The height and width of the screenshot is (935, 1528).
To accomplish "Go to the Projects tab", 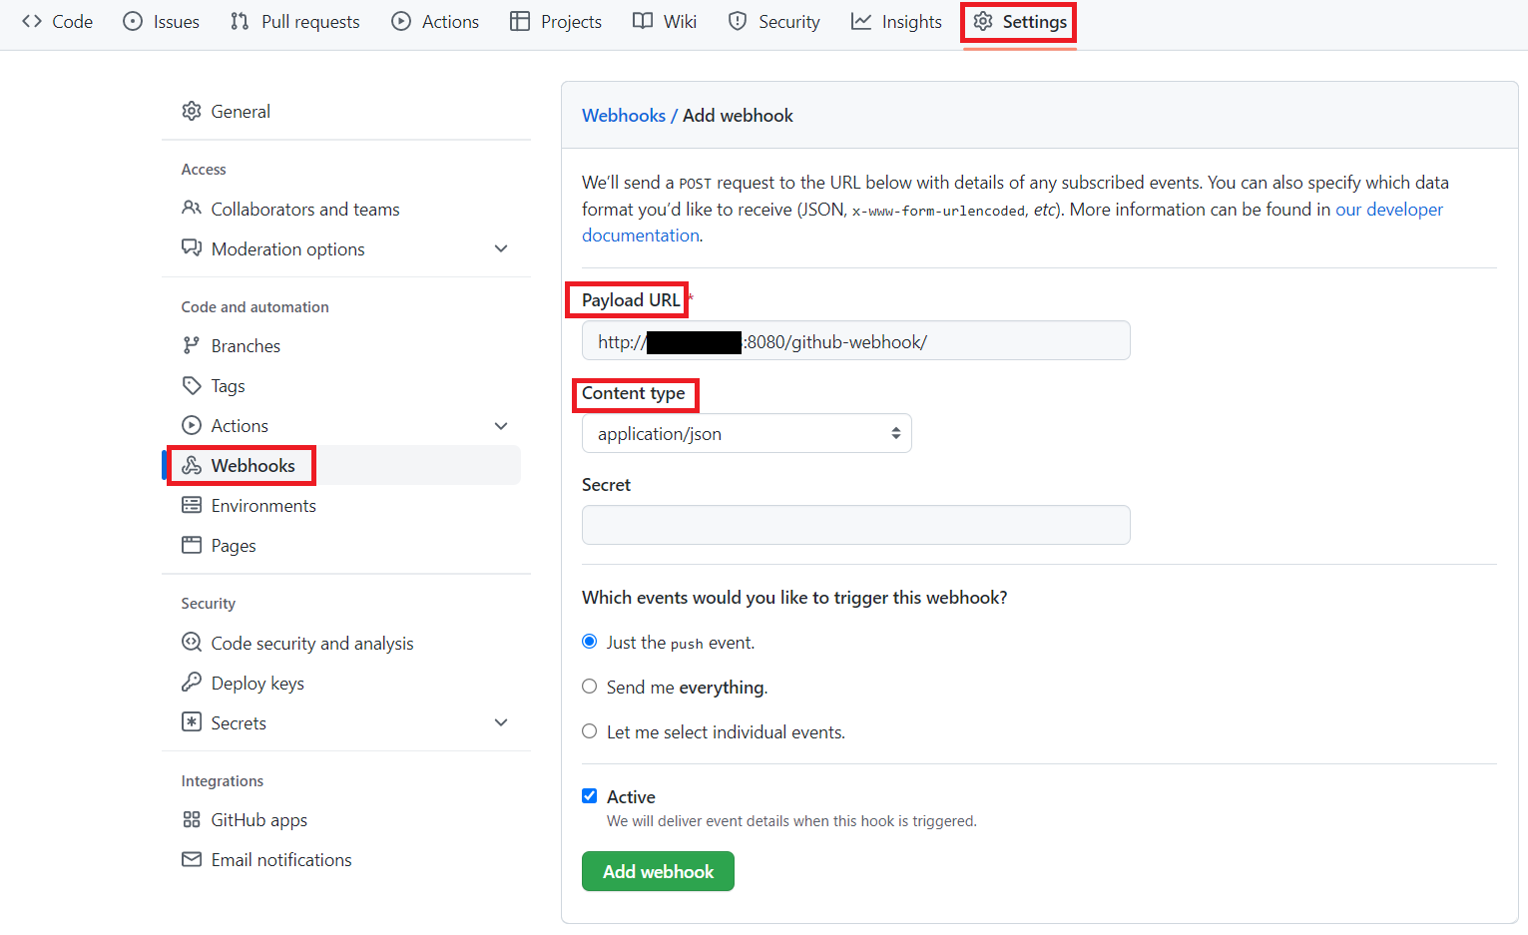I will pyautogui.click(x=556, y=22).
